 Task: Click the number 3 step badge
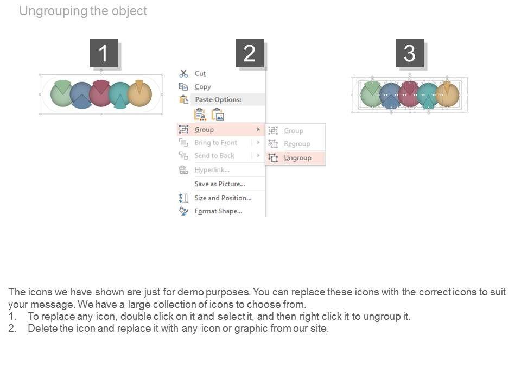[410, 53]
